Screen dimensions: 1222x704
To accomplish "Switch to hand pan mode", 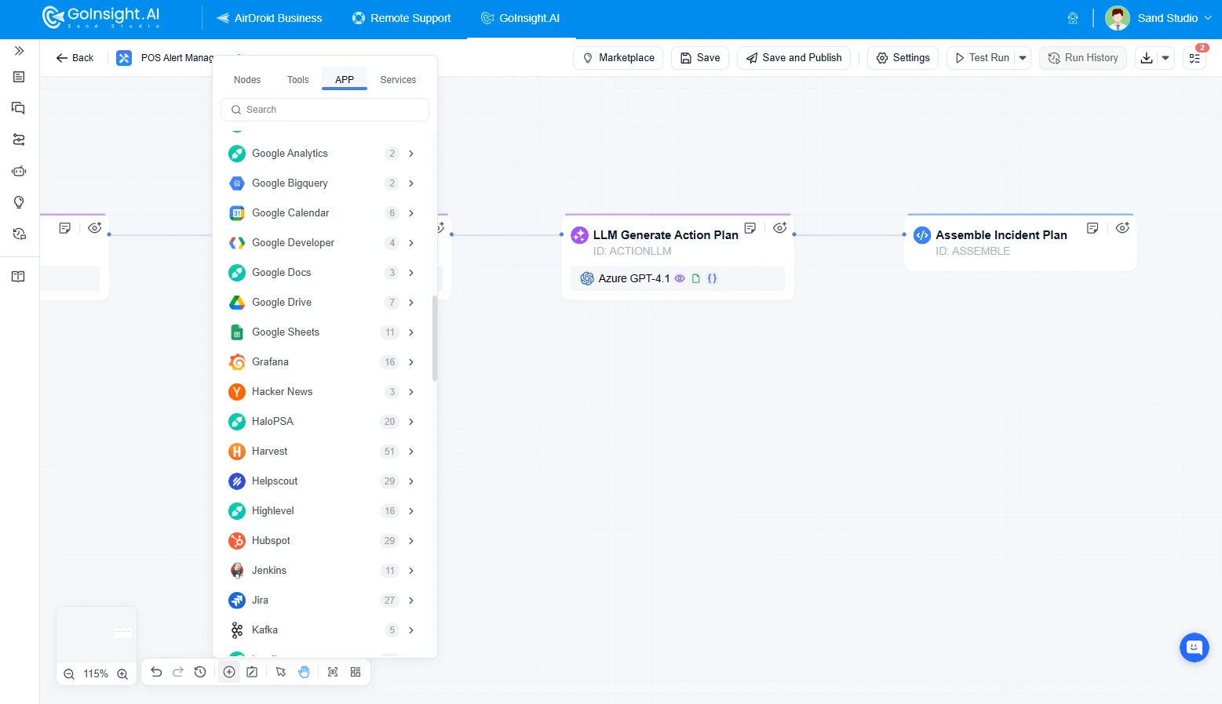I will 304,672.
